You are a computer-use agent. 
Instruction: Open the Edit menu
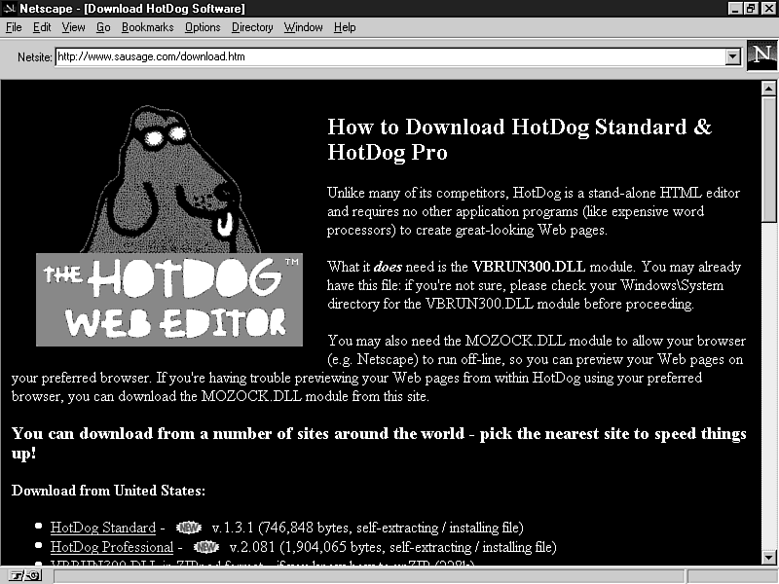[x=42, y=27]
